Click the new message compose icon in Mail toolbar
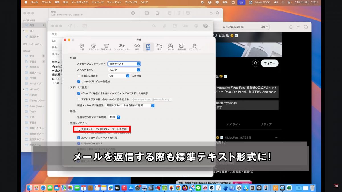342x192 pixels. pyautogui.click(x=157, y=13)
